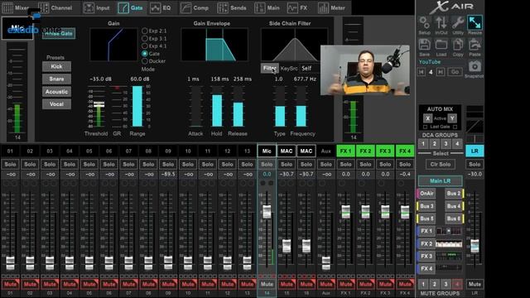This screenshot has height=298, width=530.
Task: Click the Paste clipboard icon
Action: pos(475,45)
